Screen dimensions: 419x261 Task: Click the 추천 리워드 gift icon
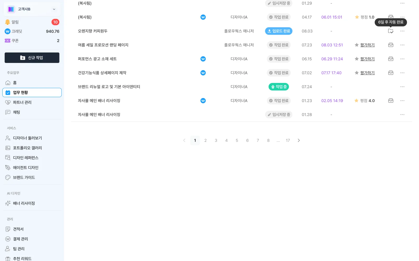8,259
